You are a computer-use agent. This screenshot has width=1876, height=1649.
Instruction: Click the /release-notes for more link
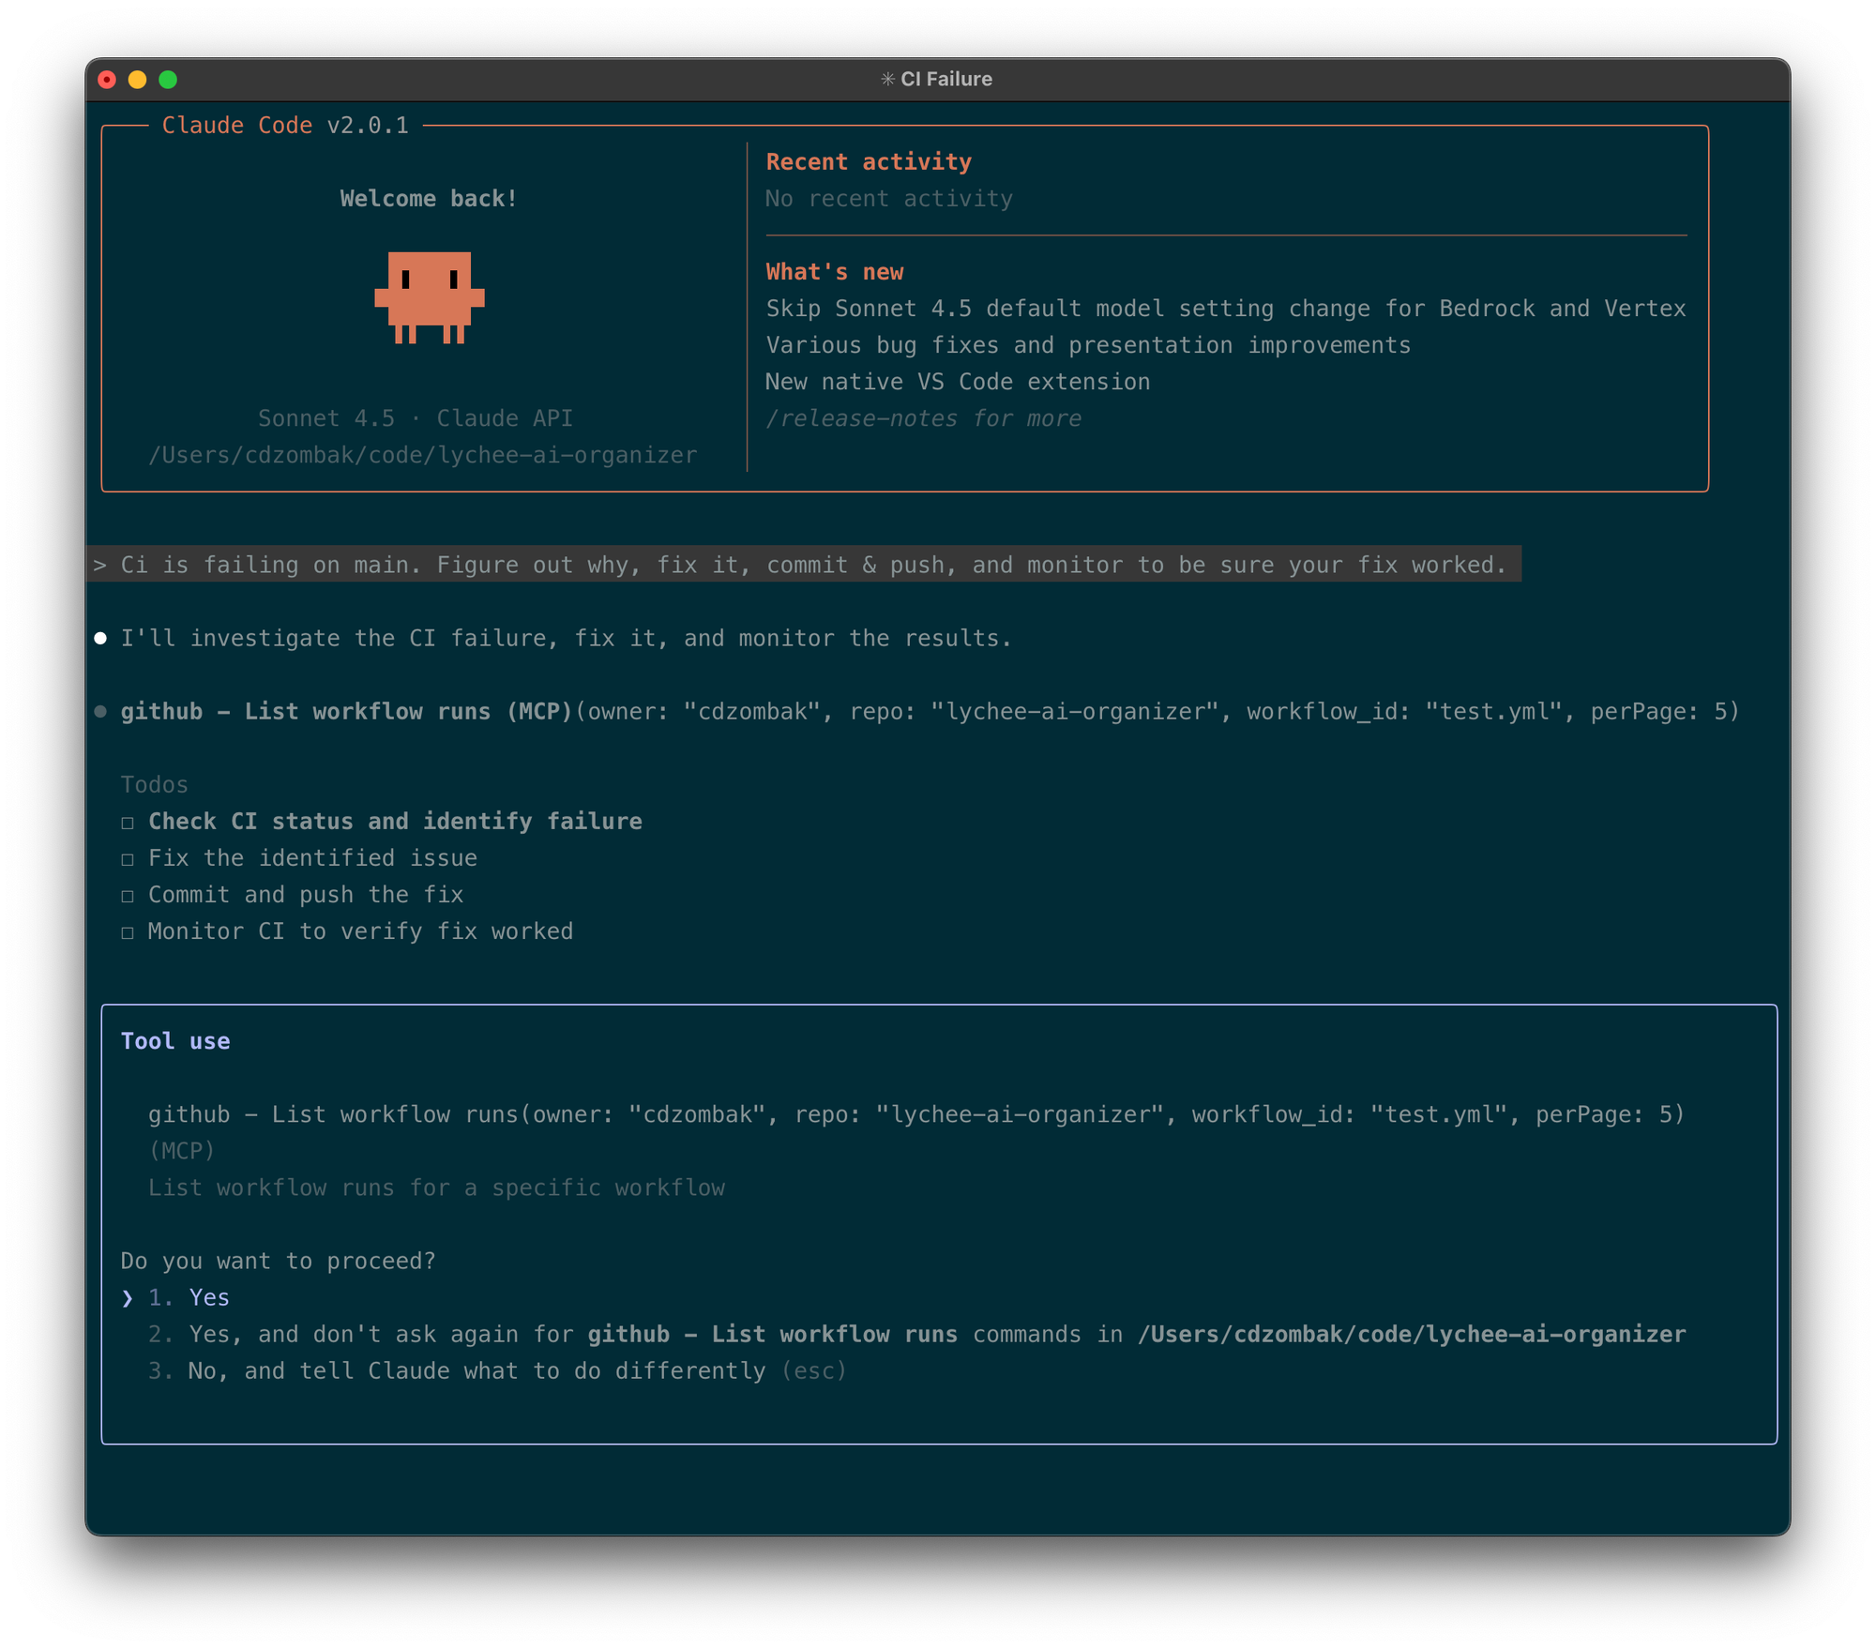923,418
